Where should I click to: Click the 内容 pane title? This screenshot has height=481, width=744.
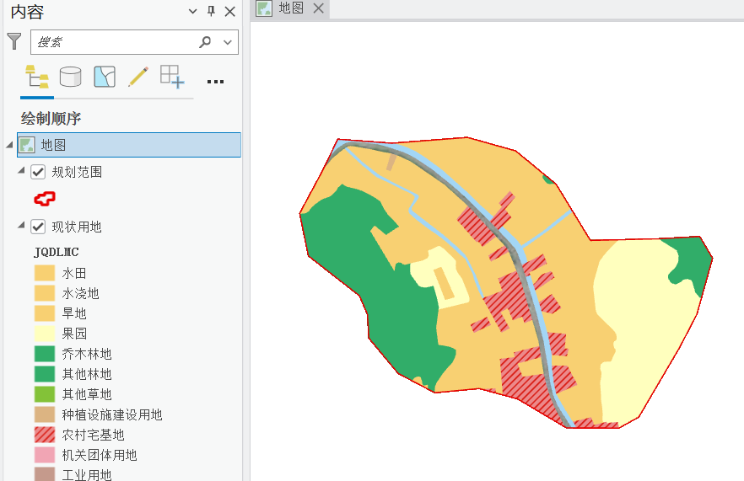(27, 12)
